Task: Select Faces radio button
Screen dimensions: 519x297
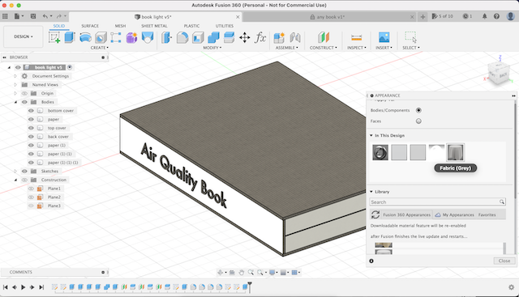Action: tap(418, 121)
